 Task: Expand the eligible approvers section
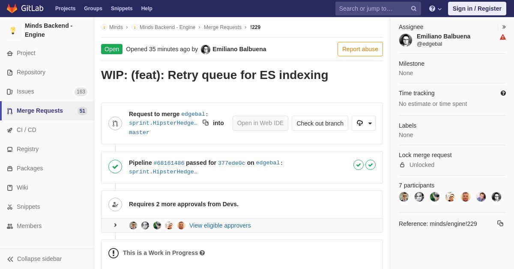coord(115,225)
